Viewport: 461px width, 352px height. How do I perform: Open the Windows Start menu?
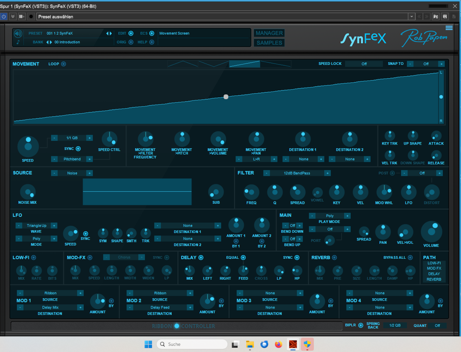tap(148, 344)
